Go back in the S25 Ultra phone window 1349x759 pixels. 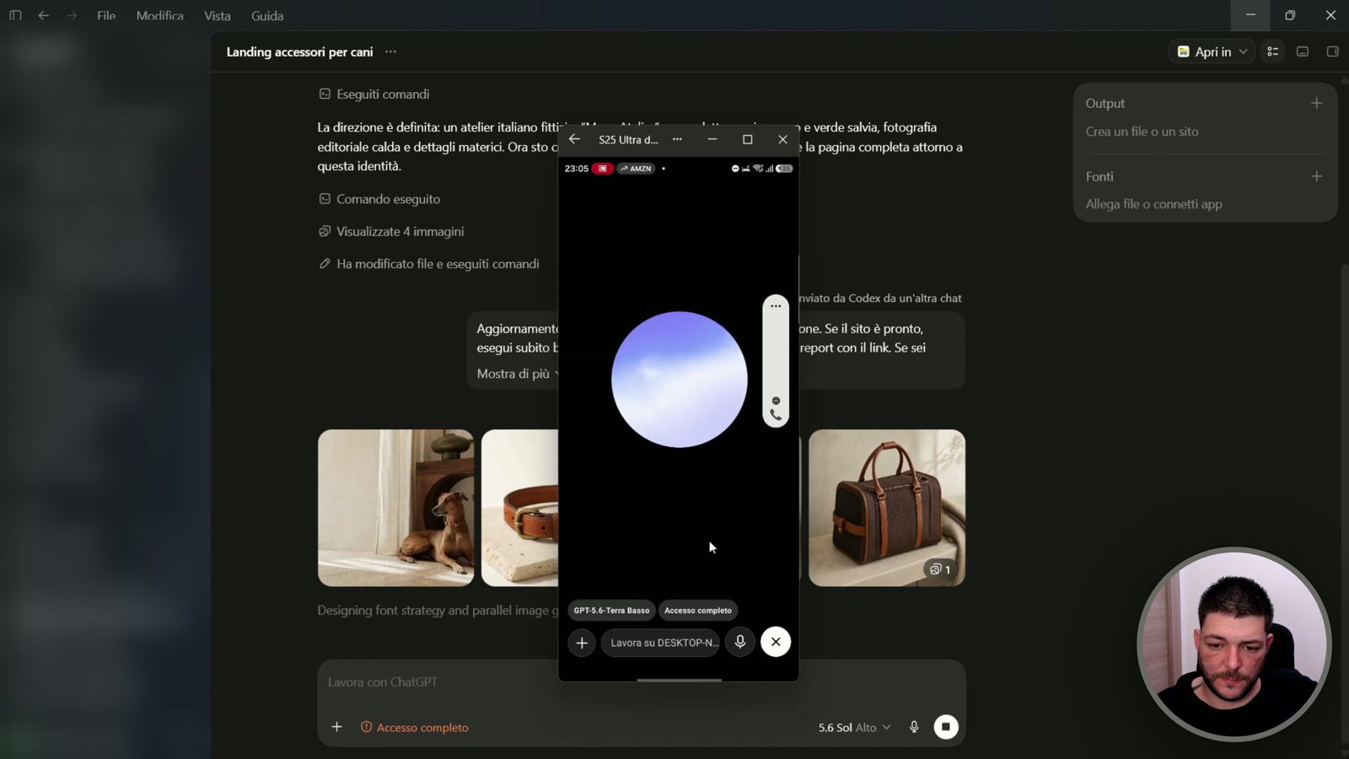tap(574, 139)
